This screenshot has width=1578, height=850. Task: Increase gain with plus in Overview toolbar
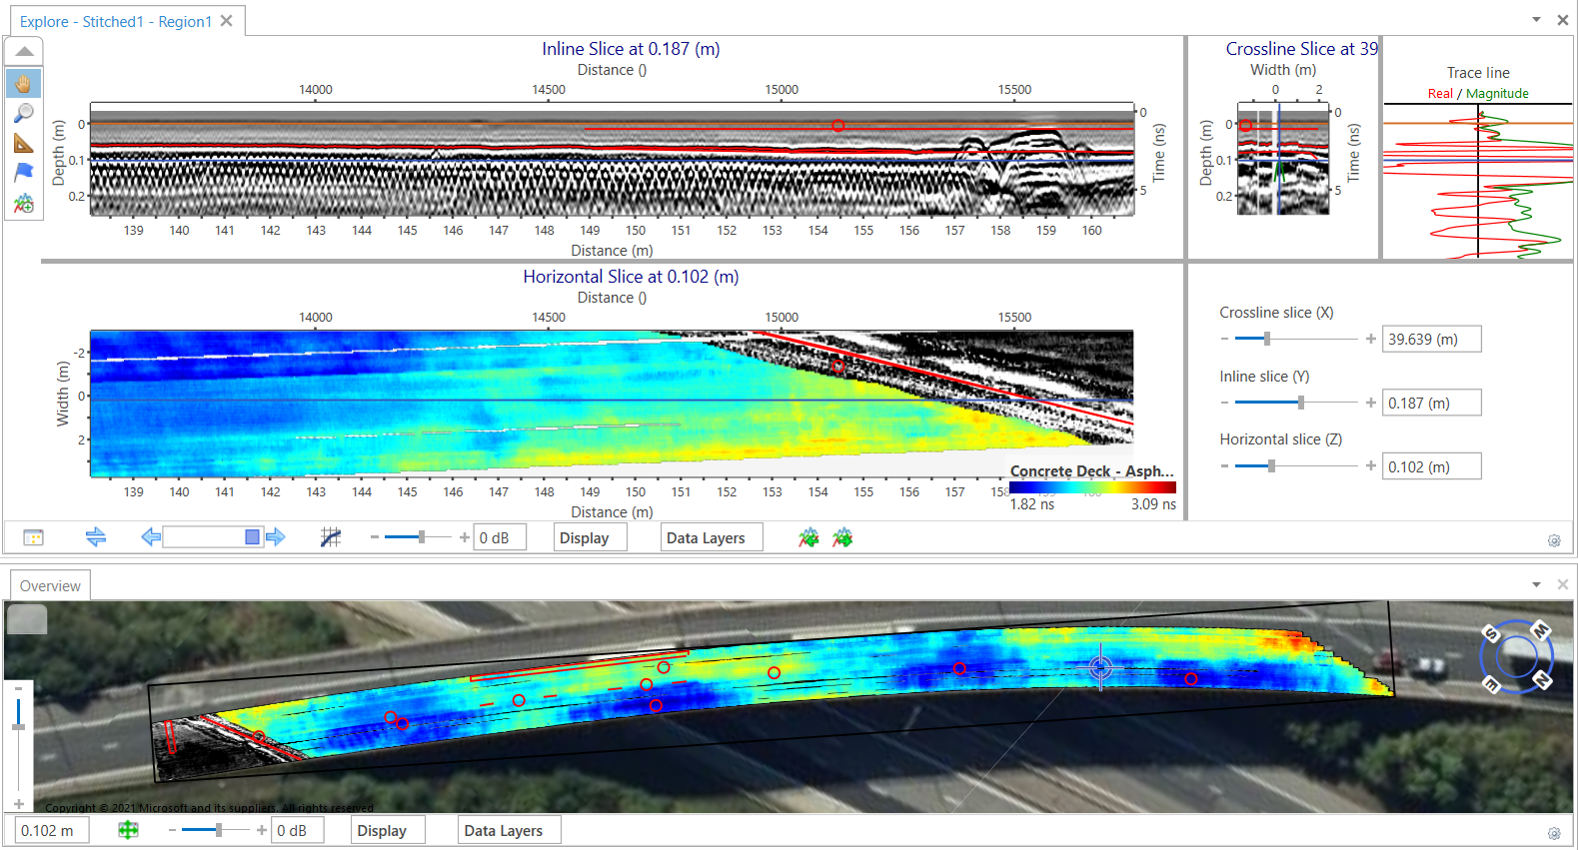[262, 830]
